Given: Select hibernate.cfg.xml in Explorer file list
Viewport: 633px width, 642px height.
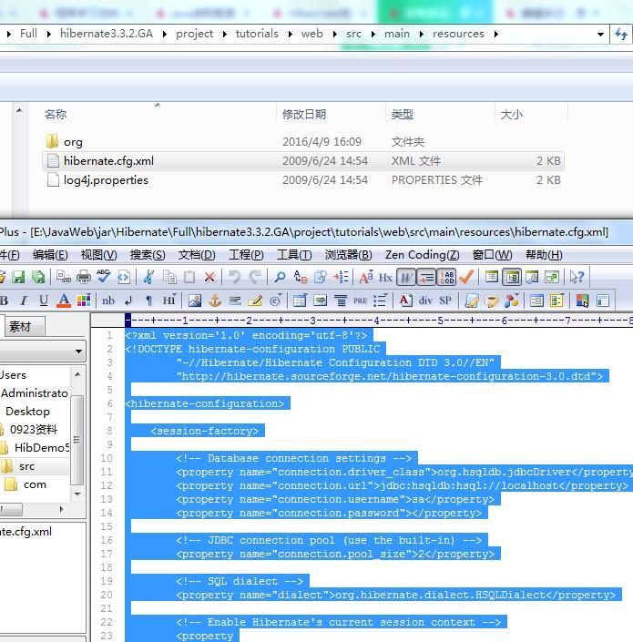Looking at the screenshot, I should click(303, 161).
